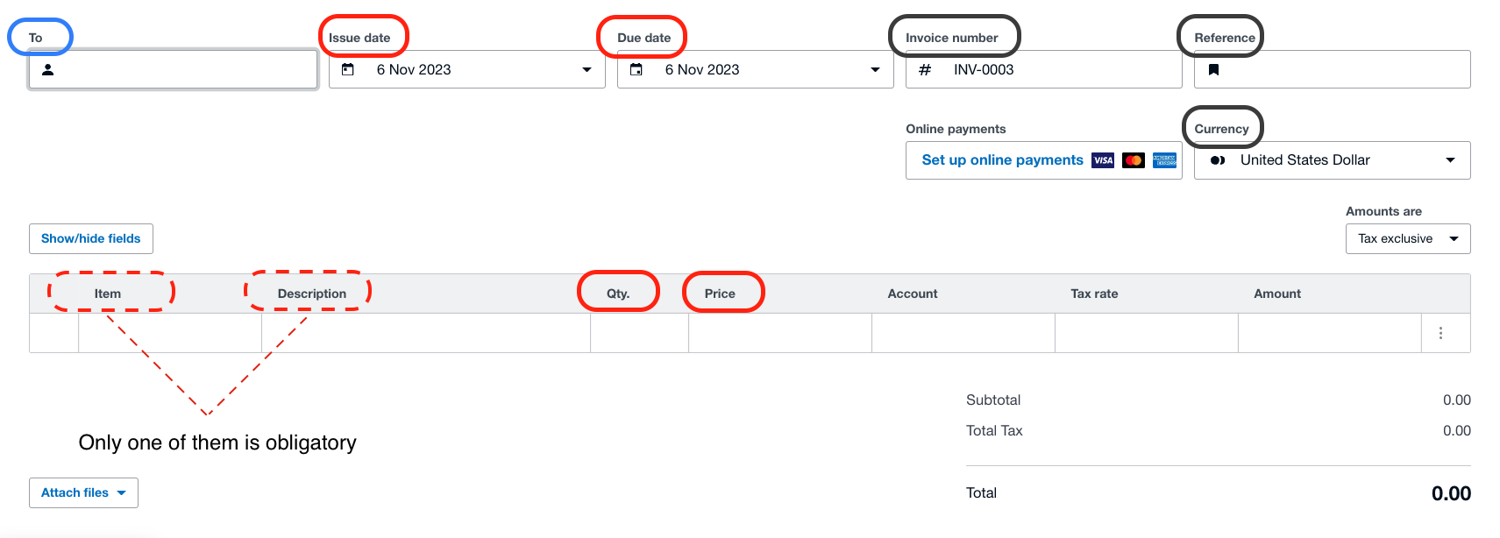This screenshot has height=538, width=1500.
Task: Click the Description cell in first row
Action: (x=425, y=333)
